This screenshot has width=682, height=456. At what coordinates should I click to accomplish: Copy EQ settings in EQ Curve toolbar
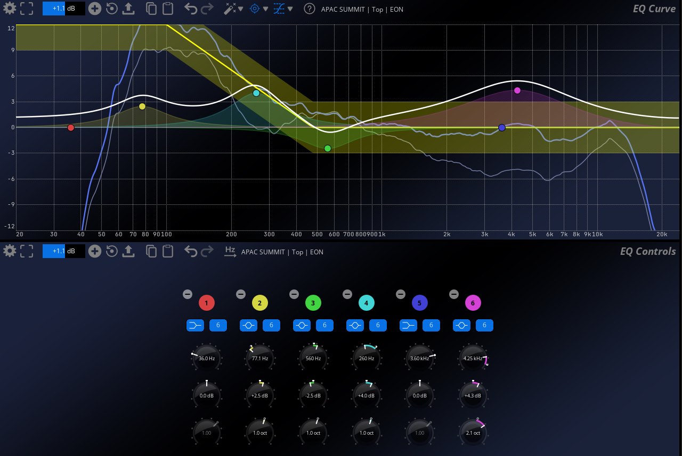(x=151, y=9)
